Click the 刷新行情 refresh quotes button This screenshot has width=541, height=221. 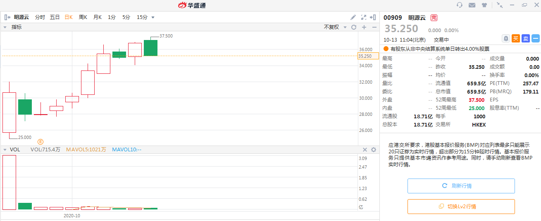coord(461,186)
